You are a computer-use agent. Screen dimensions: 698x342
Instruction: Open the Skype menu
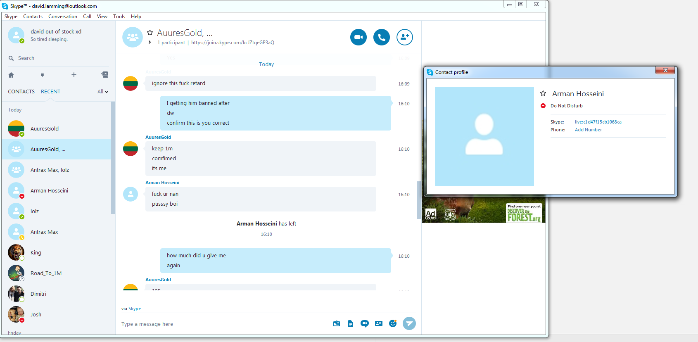(x=11, y=17)
